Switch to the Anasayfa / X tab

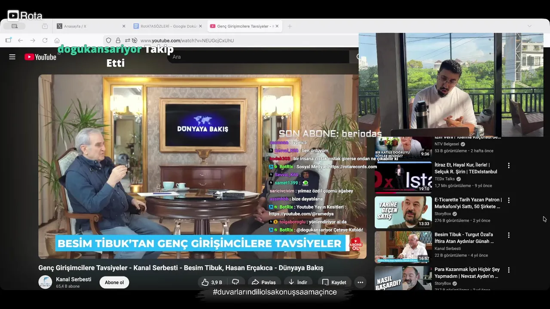pos(90,26)
